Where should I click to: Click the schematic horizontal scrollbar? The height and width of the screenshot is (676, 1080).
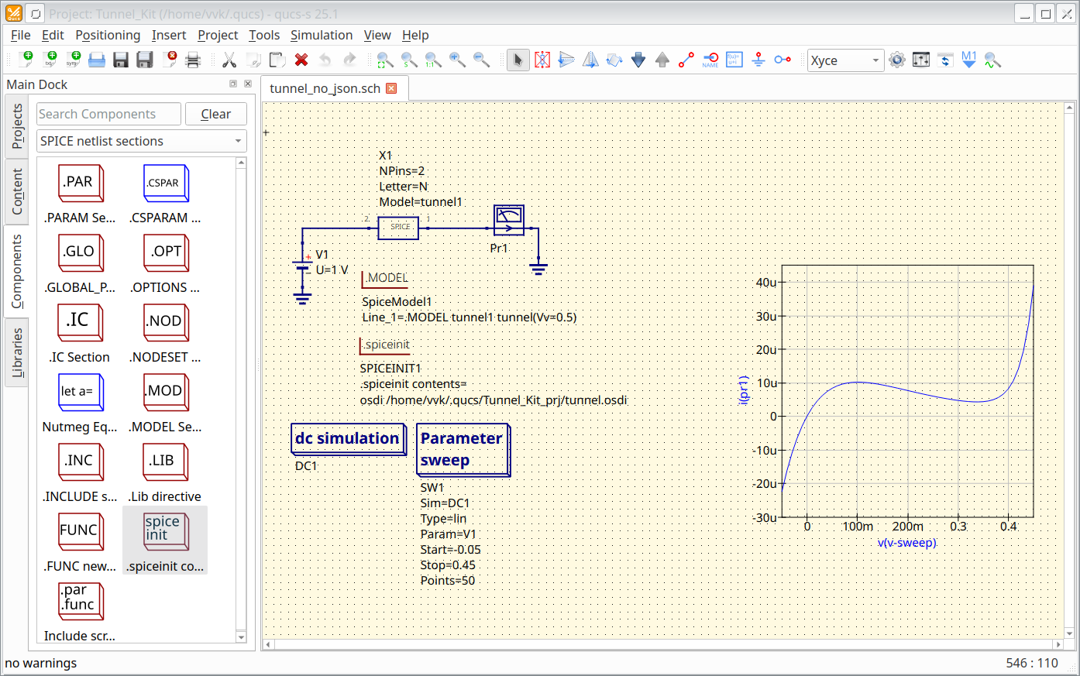tap(662, 644)
